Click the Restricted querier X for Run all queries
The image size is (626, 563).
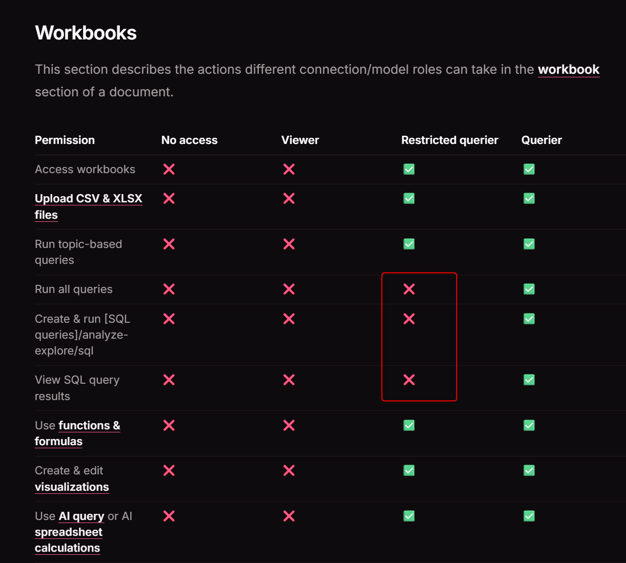tap(409, 289)
